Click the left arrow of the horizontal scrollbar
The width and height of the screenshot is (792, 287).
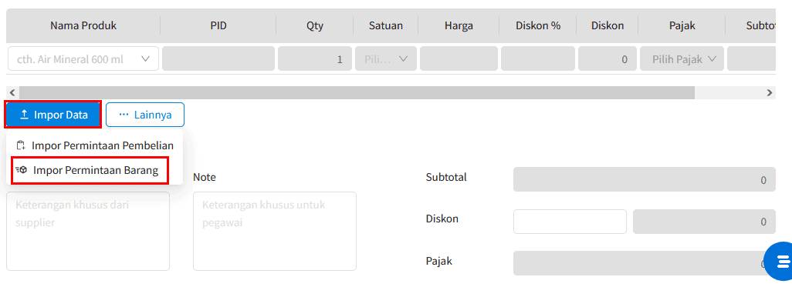point(12,92)
